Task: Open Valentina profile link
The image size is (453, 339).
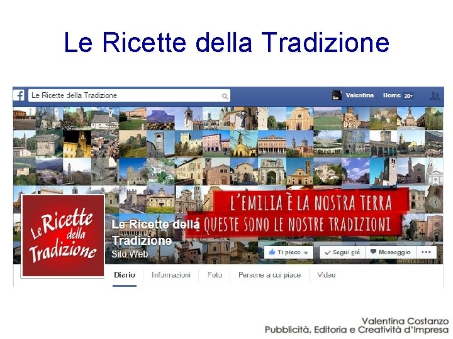Action: pyautogui.click(x=360, y=95)
